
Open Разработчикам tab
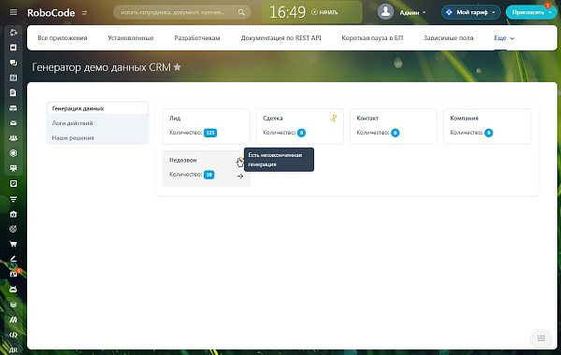click(x=197, y=38)
